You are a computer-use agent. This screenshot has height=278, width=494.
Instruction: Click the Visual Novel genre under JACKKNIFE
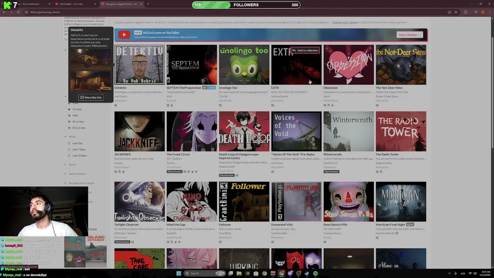[121, 167]
